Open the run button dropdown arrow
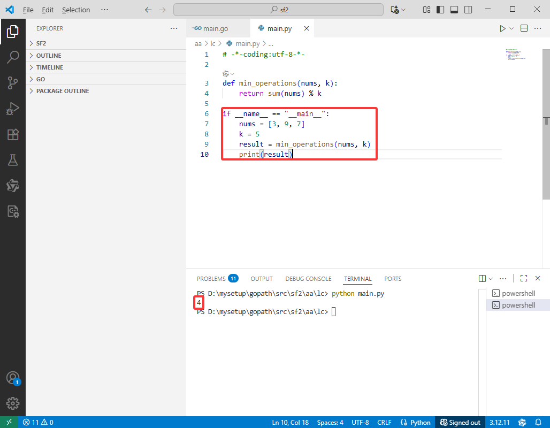 pyautogui.click(x=511, y=28)
